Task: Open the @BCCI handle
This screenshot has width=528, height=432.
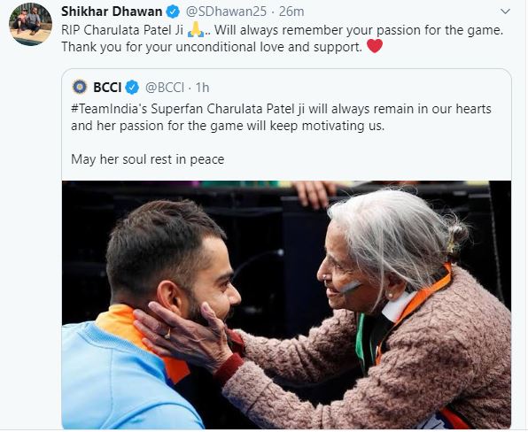Action: coord(165,88)
